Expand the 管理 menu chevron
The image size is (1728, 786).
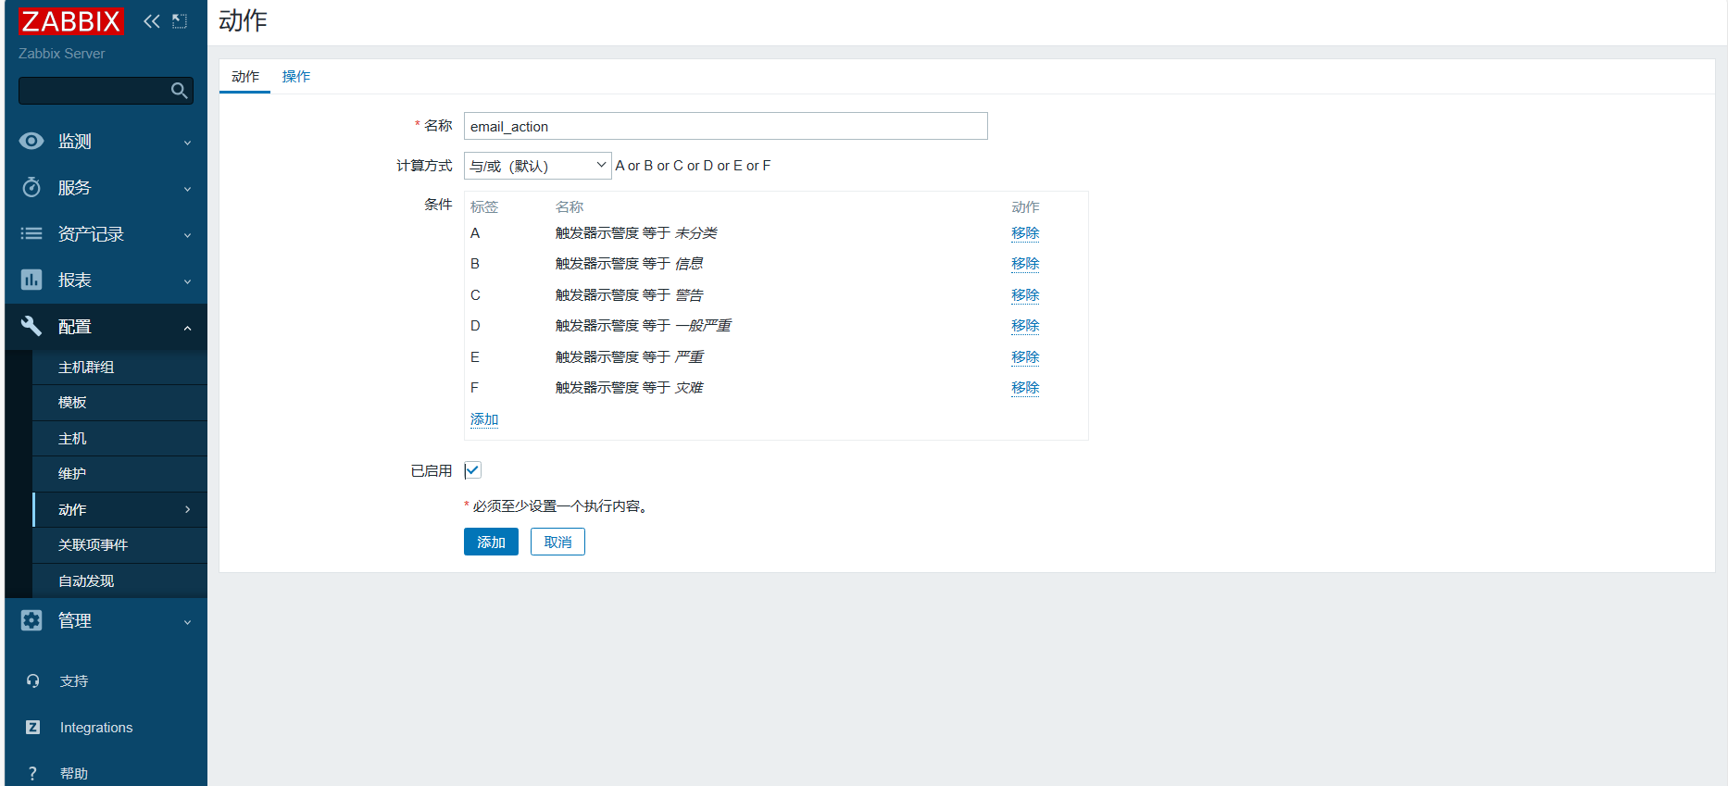tap(187, 622)
